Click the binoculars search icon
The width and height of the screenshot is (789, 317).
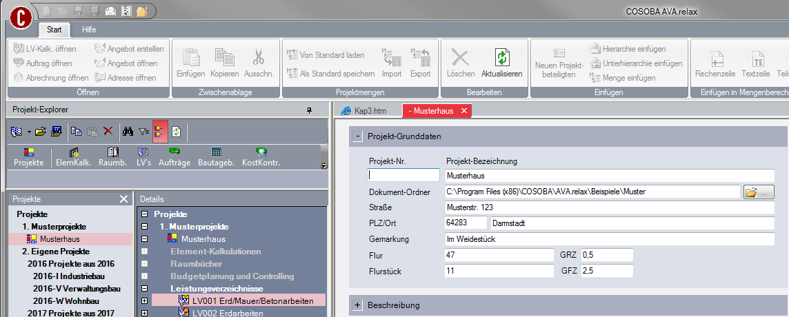tap(128, 130)
